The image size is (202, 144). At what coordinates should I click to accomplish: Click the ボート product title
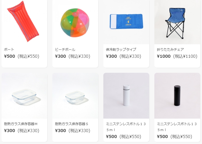9,49
